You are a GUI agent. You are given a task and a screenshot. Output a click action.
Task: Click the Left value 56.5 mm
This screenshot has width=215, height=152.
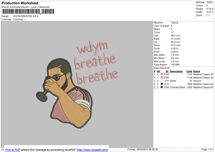point(176,35)
